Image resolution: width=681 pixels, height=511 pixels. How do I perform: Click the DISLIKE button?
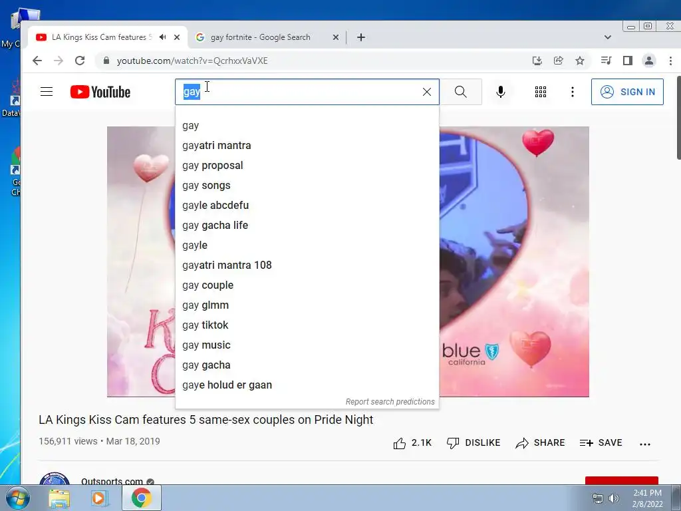(x=474, y=442)
